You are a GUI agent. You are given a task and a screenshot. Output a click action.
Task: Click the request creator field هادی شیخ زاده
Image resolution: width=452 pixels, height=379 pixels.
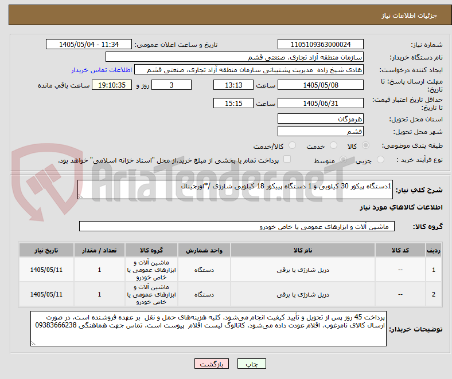[x=249, y=70]
